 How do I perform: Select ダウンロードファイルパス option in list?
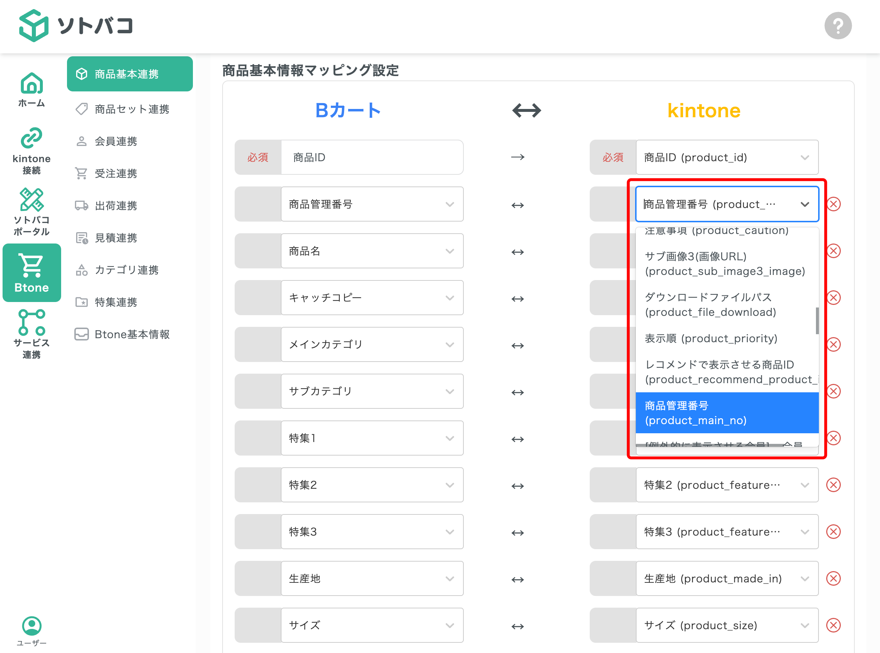pyautogui.click(x=710, y=304)
